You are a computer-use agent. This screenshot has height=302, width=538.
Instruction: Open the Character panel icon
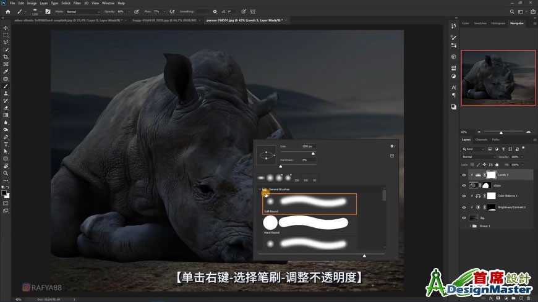454,87
